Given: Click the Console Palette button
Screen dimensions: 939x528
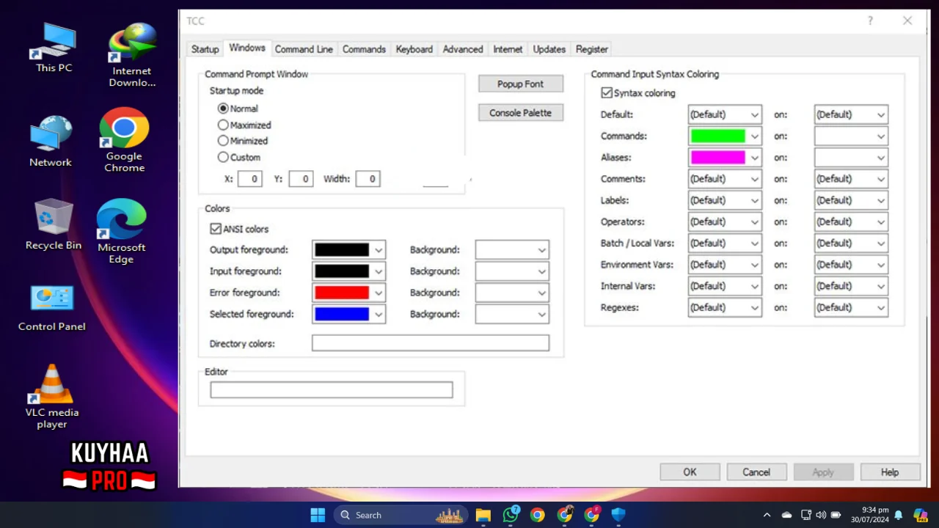Looking at the screenshot, I should coord(521,113).
